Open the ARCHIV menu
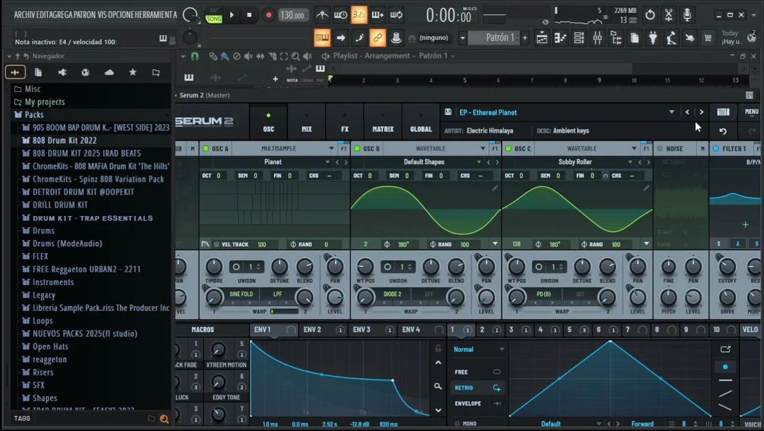 click(x=25, y=14)
